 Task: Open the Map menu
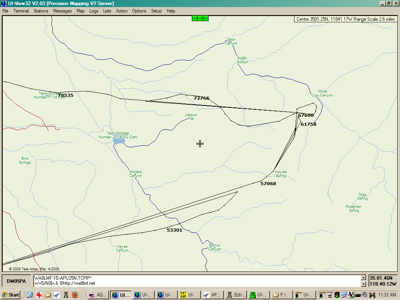pyautogui.click(x=80, y=11)
